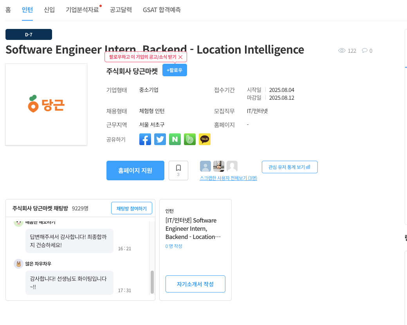Share via Naver Band icon
The image size is (407, 325).
[190, 139]
